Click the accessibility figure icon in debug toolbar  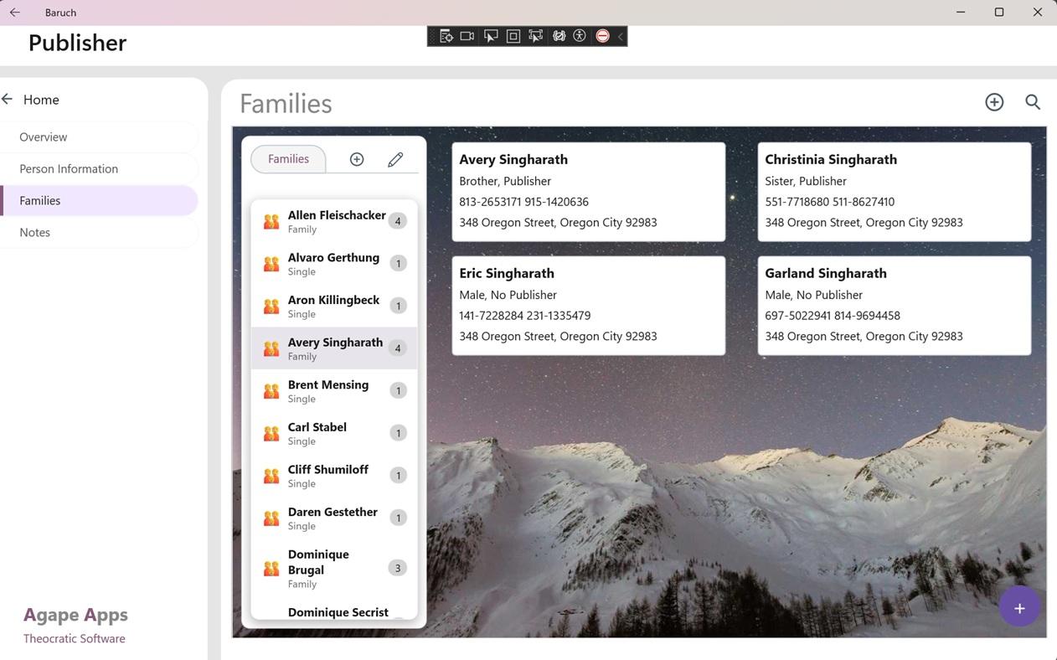tap(580, 36)
